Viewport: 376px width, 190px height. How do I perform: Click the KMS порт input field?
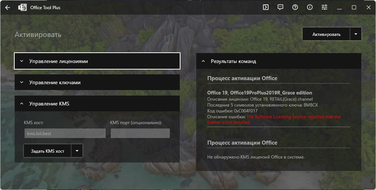point(140,133)
